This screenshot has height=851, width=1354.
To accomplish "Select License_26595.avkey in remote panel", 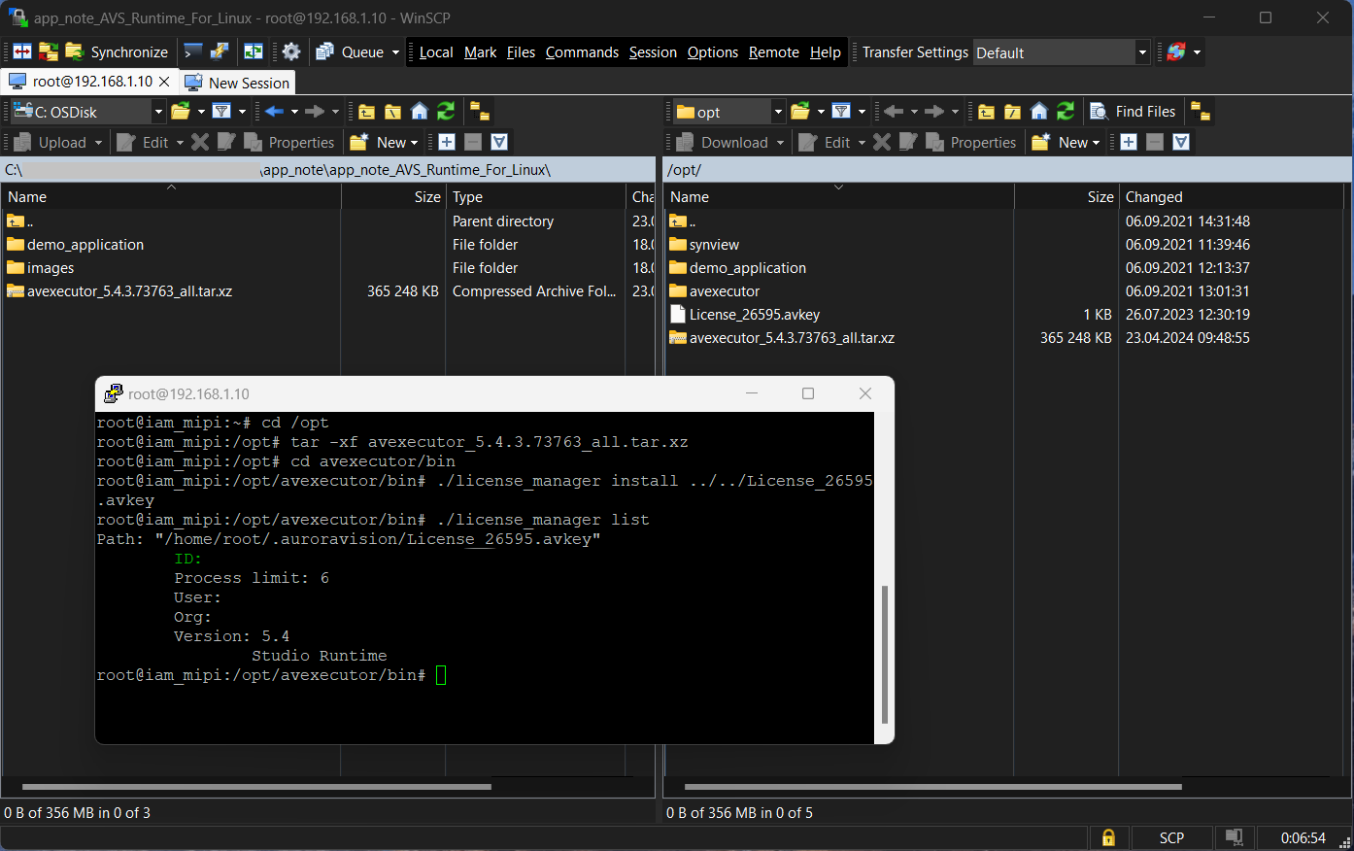I will tap(754, 315).
